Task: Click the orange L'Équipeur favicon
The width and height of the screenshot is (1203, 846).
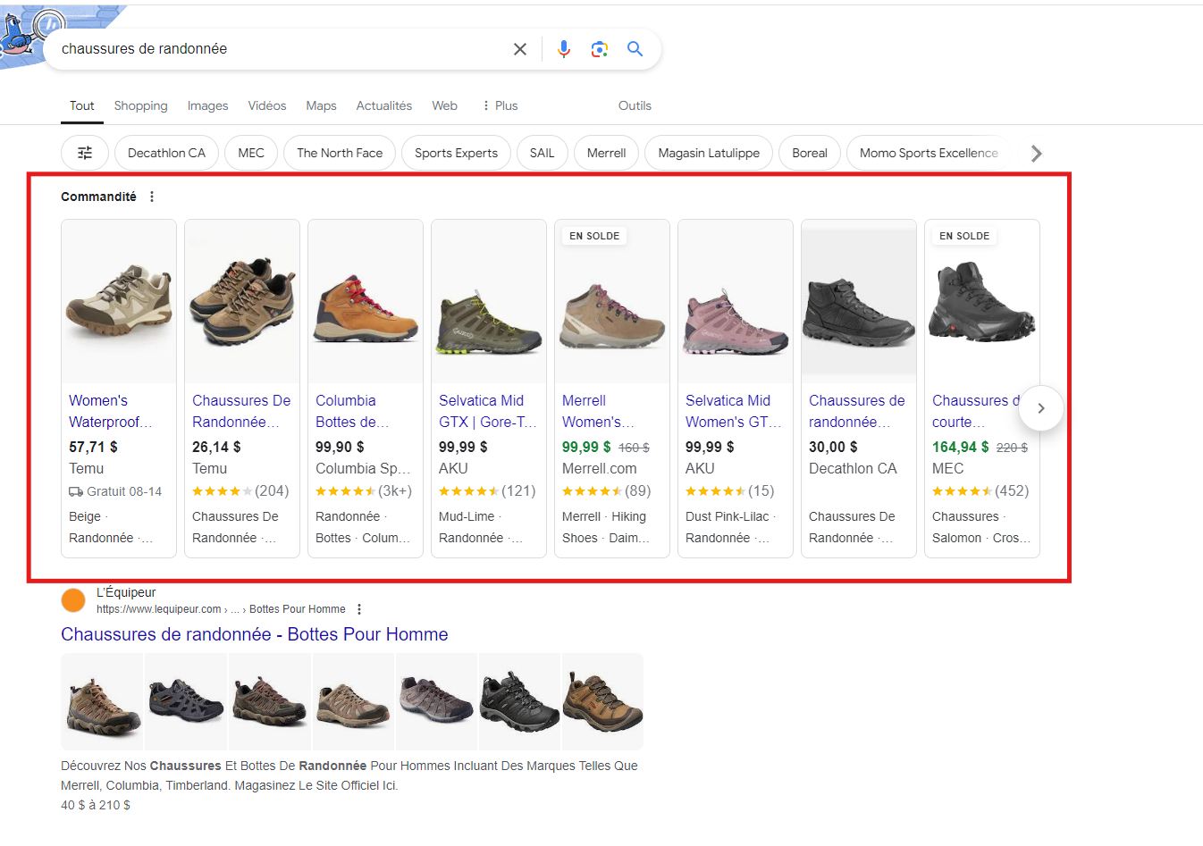Action: point(73,600)
